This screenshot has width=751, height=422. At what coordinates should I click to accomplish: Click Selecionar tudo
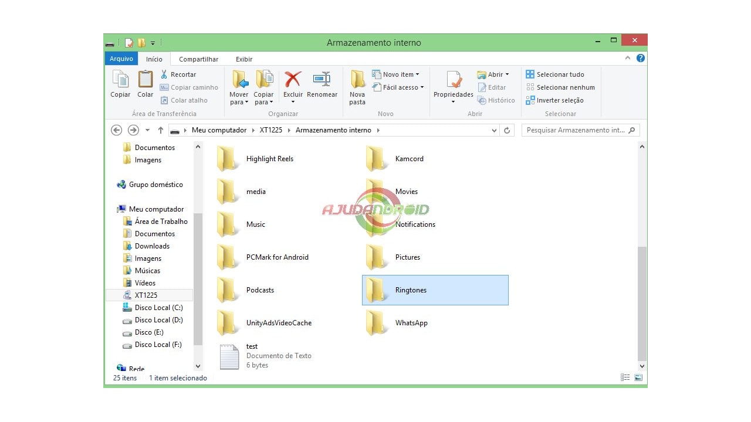coord(555,74)
